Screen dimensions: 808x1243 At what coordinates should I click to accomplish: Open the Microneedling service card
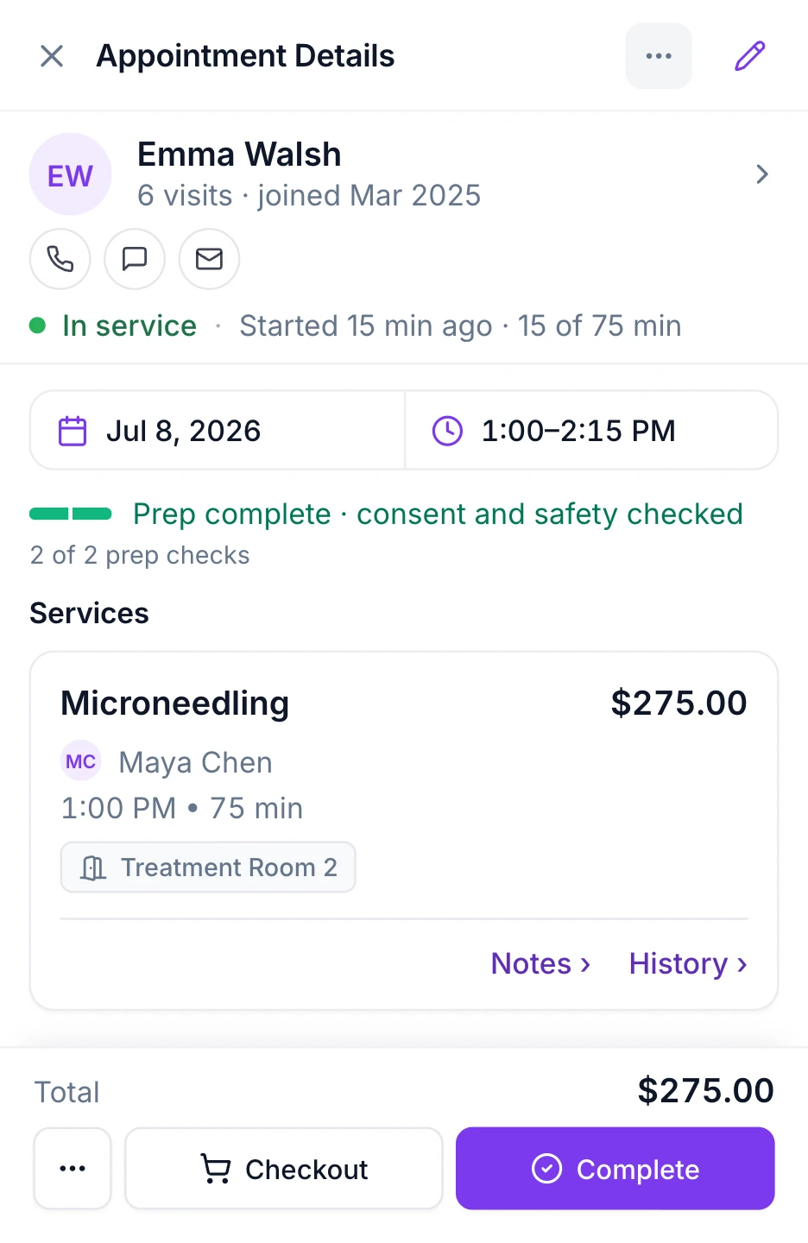pyautogui.click(x=404, y=830)
